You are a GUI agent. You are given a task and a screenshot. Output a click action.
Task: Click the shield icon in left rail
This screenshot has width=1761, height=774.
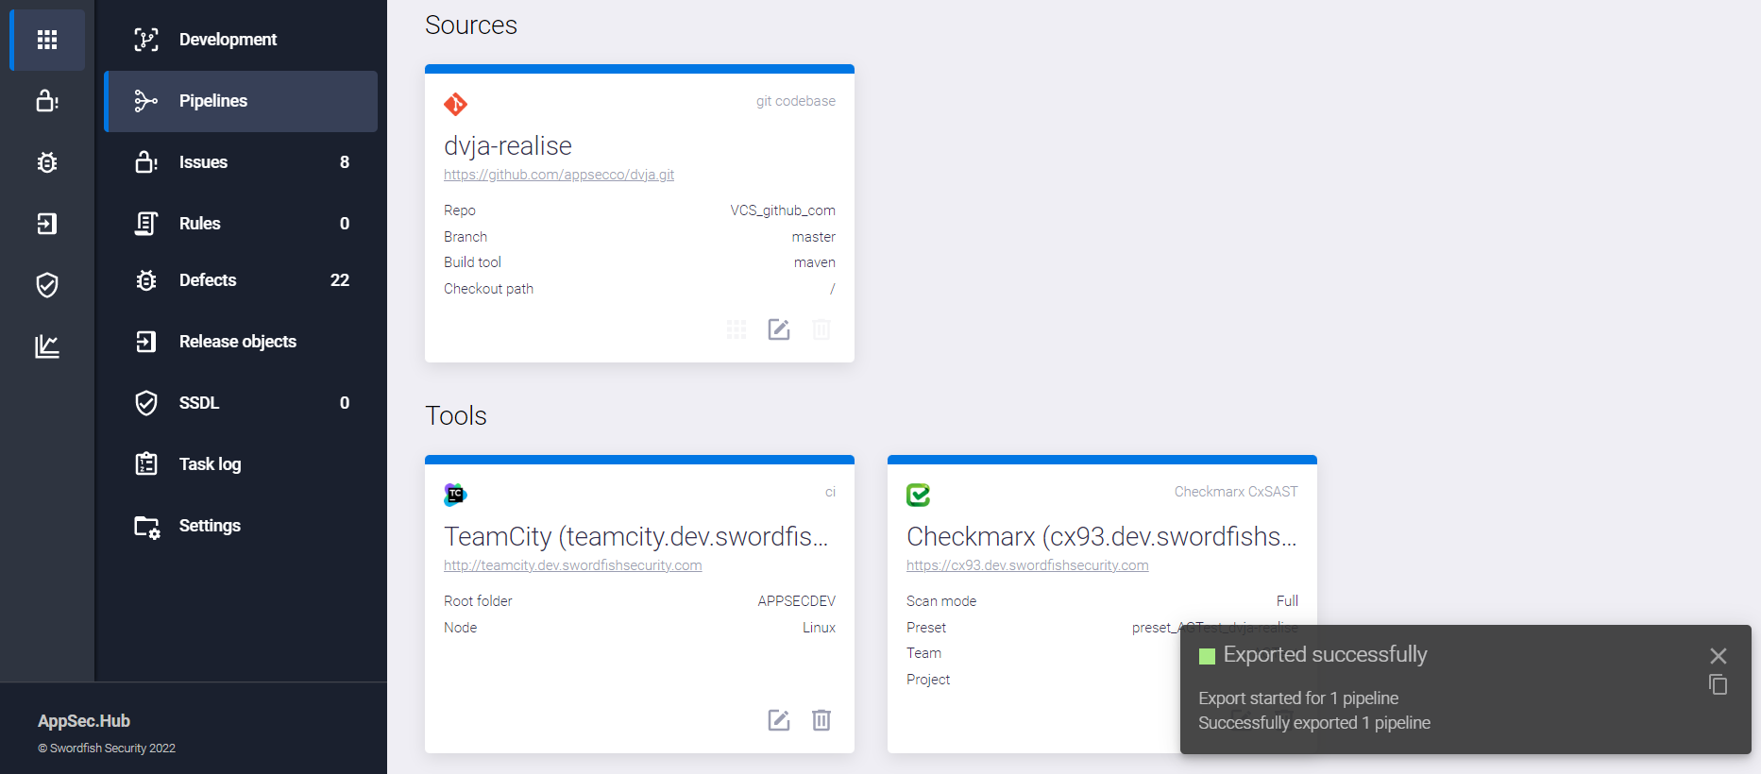point(47,285)
